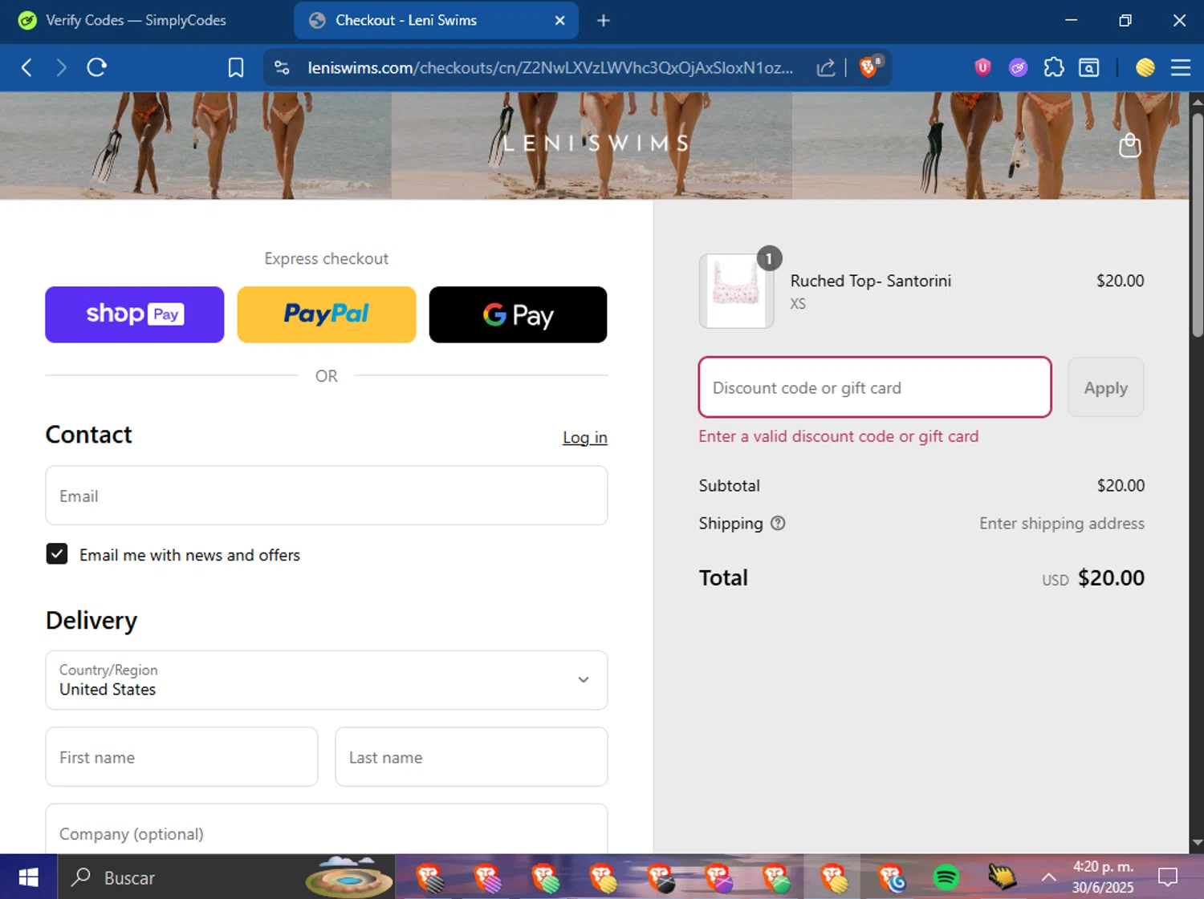Close the Checkout - Leni Swims tab
This screenshot has width=1204, height=899.
coord(560,21)
